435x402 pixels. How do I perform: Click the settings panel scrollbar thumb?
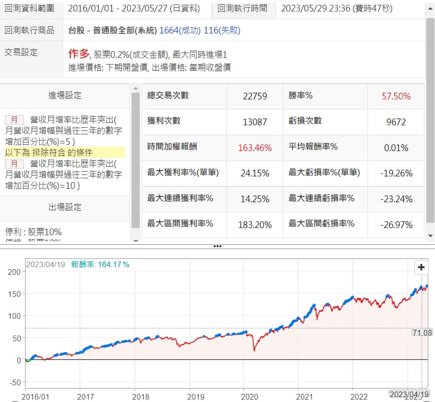click(x=135, y=158)
